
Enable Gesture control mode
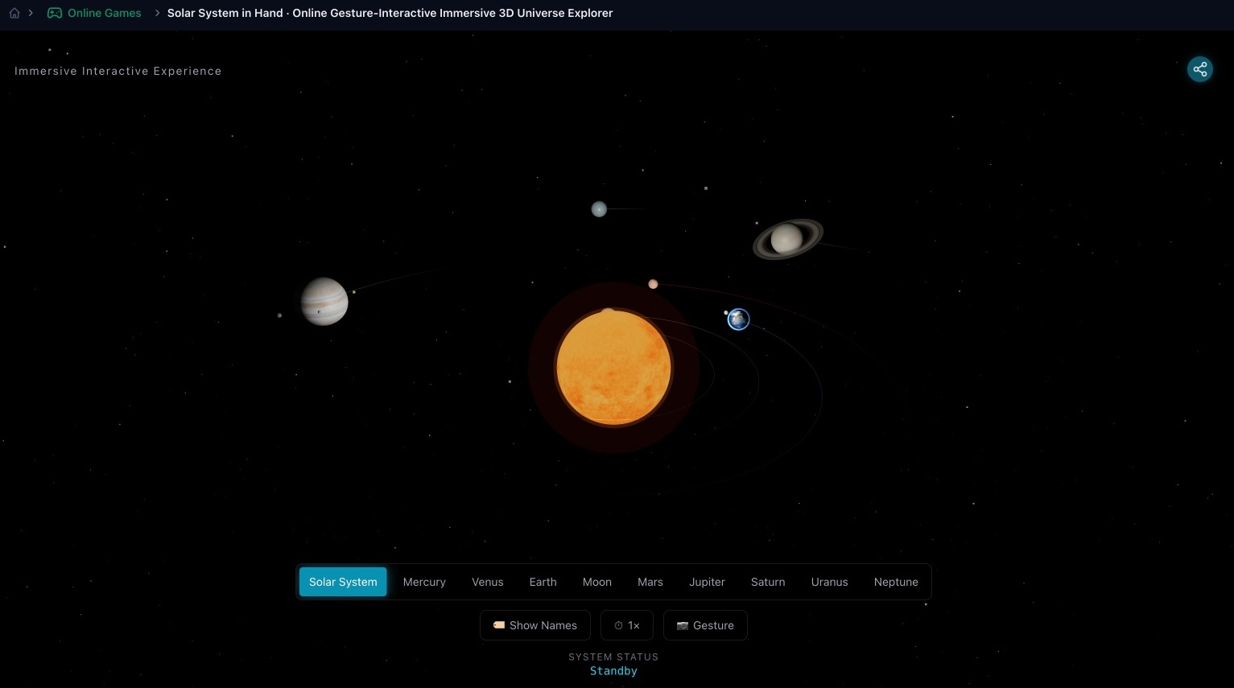coord(705,625)
